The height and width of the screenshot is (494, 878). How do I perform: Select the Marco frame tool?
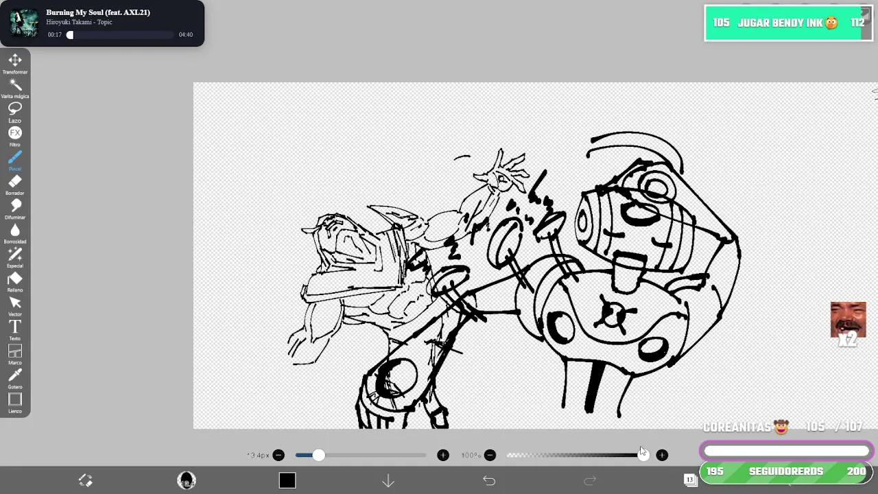tap(14, 354)
